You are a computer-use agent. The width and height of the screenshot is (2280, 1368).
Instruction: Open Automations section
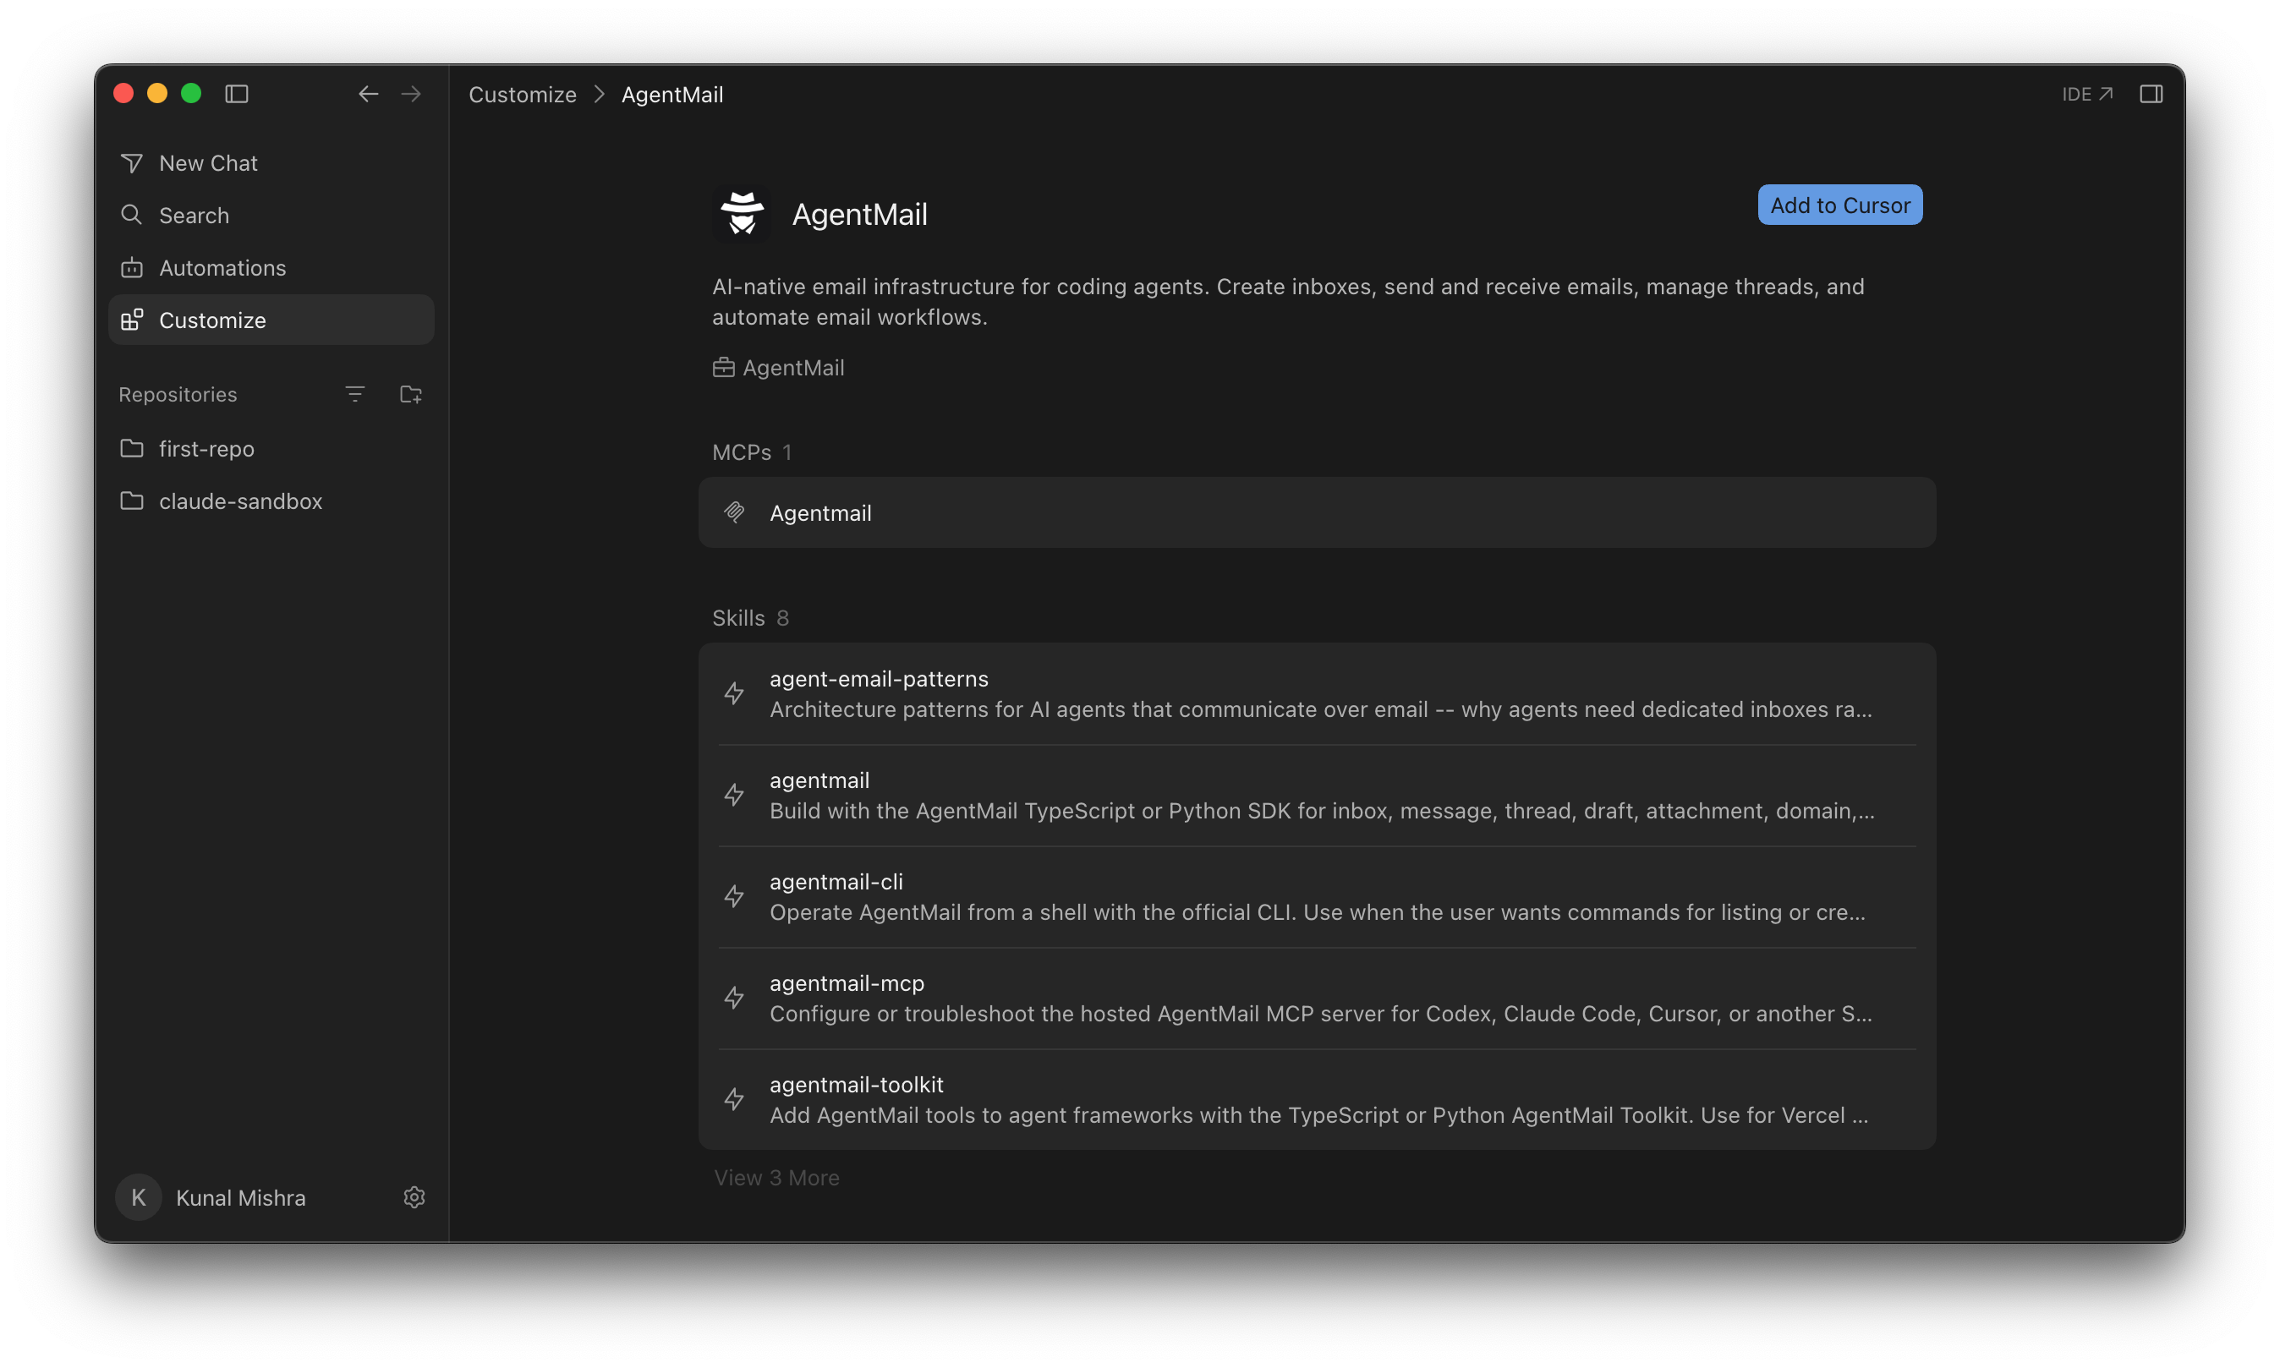pyautogui.click(x=271, y=268)
